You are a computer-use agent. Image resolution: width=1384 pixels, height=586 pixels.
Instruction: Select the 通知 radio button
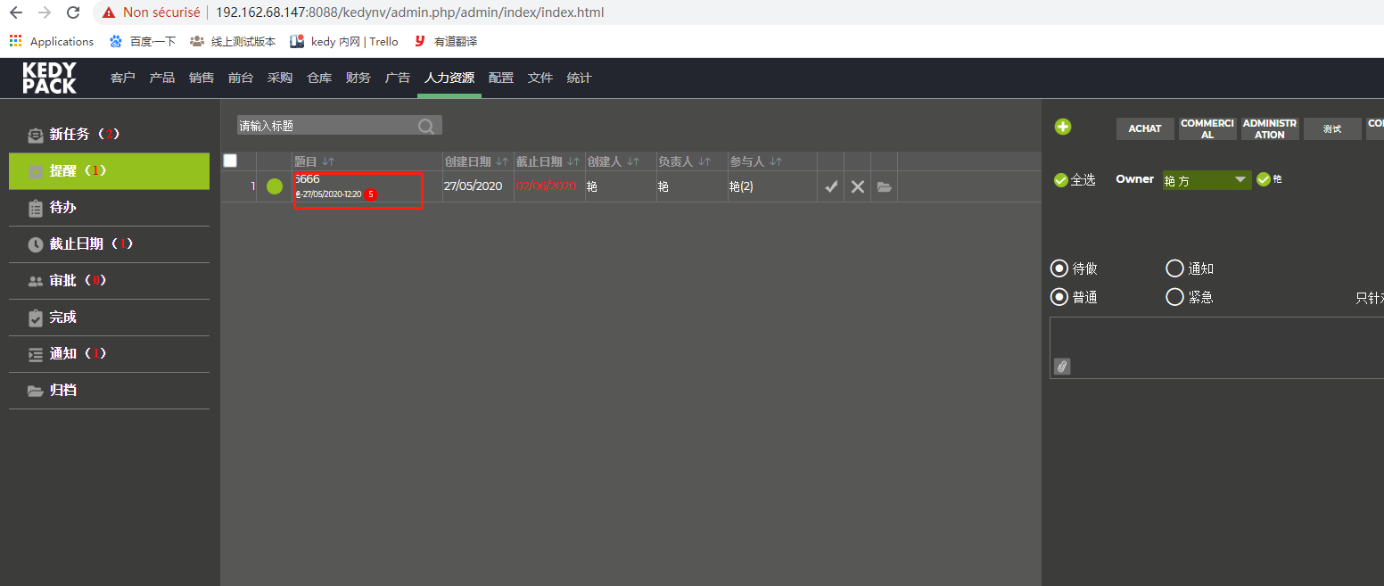1174,268
